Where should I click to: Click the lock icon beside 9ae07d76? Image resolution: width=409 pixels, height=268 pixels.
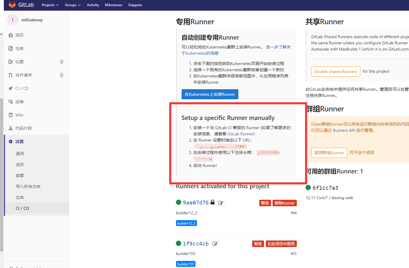point(212,202)
